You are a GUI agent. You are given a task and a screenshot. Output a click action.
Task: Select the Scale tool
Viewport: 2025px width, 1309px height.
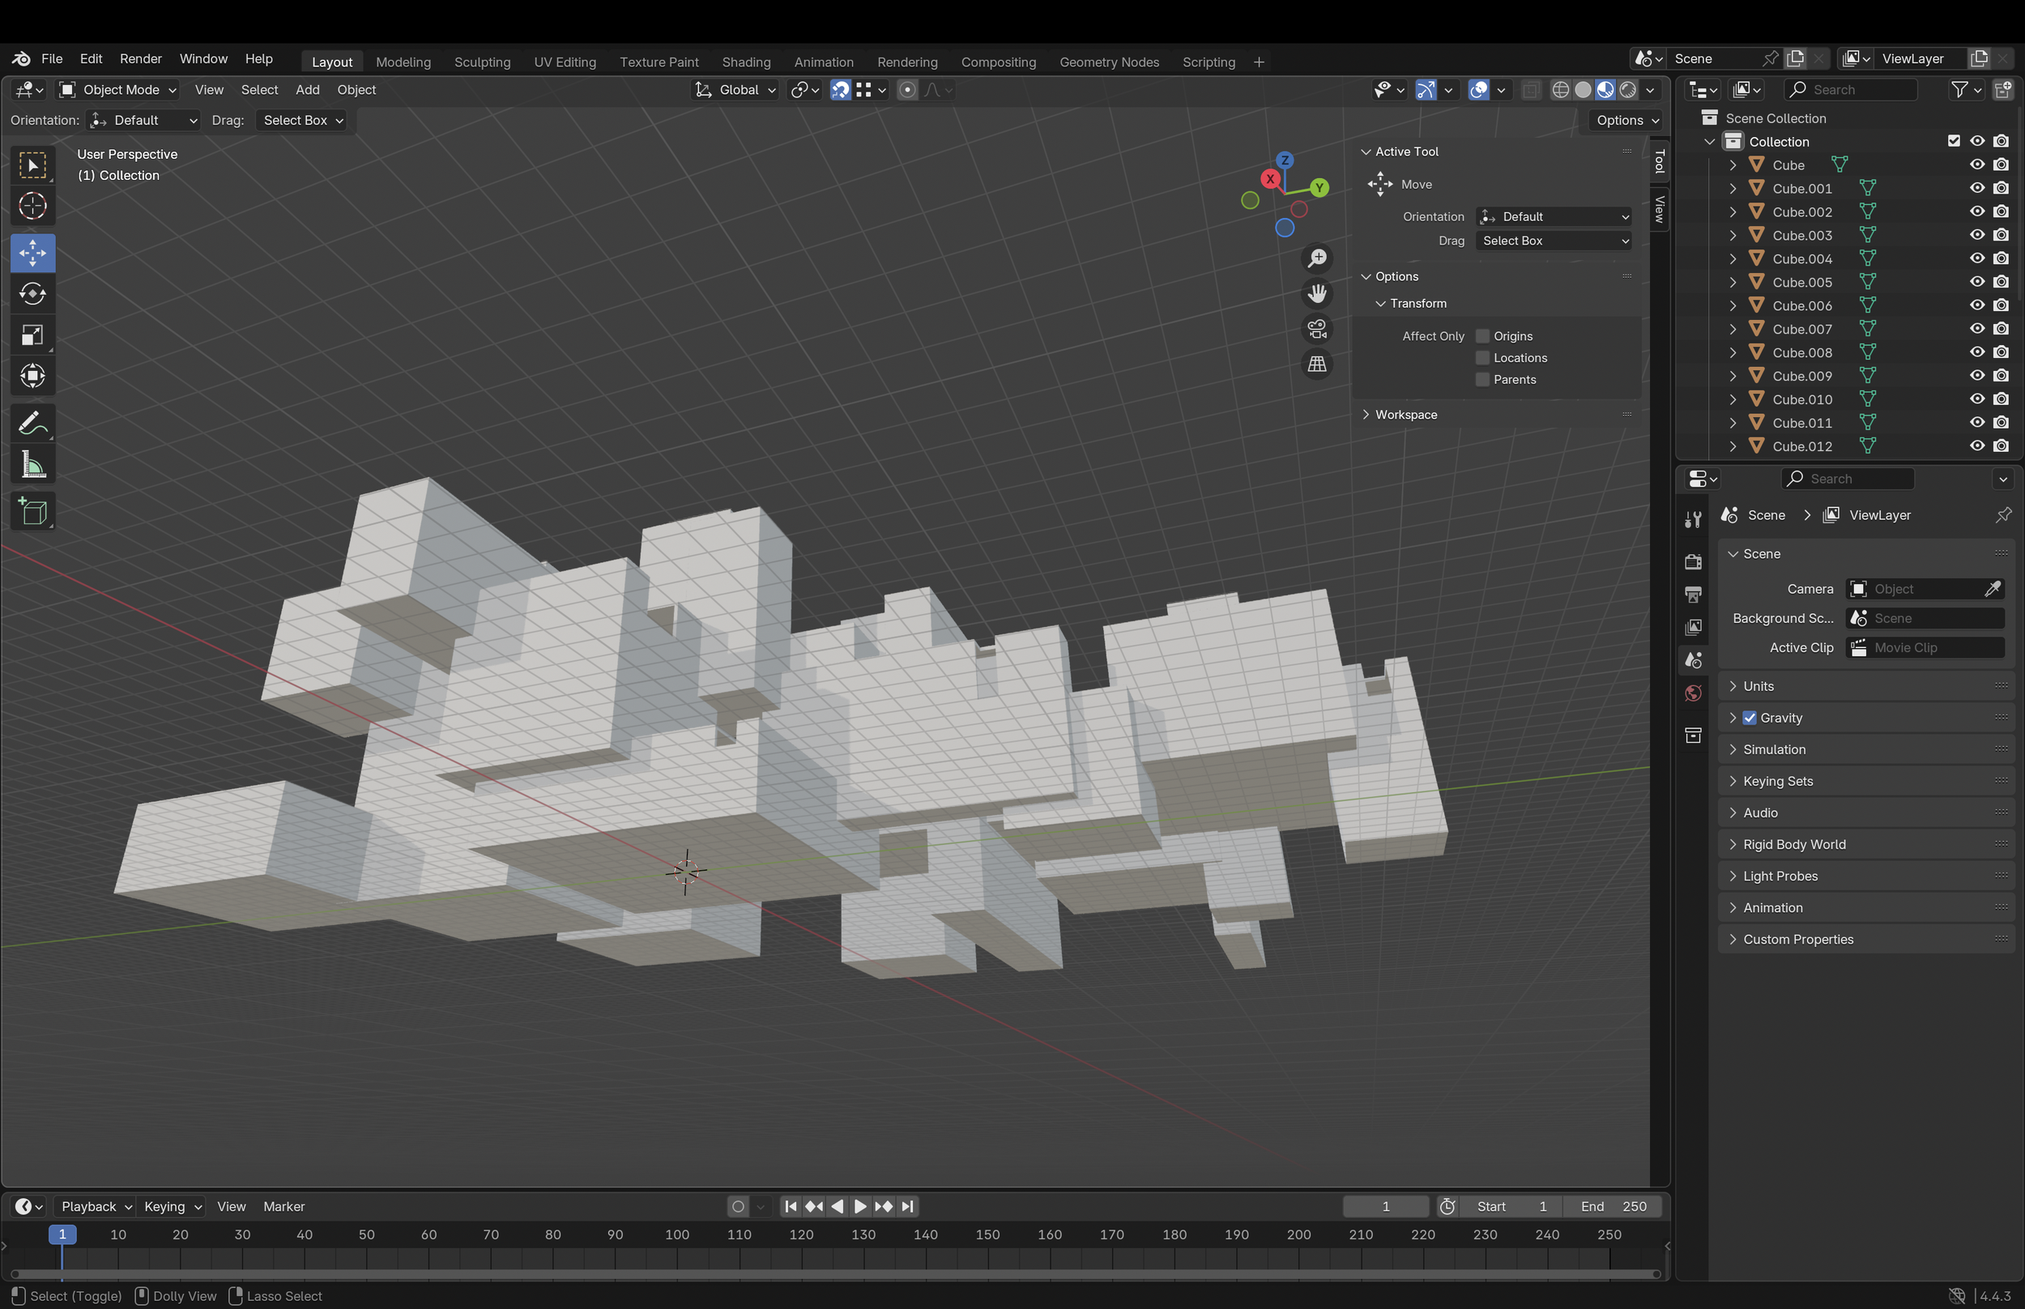32,335
